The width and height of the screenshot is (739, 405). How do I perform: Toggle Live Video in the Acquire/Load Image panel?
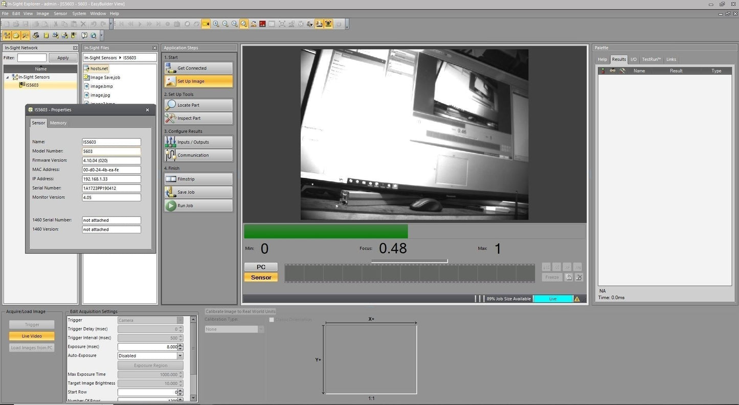pos(31,336)
